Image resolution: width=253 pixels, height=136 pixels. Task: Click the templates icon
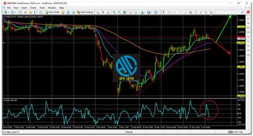click(x=155, y=12)
